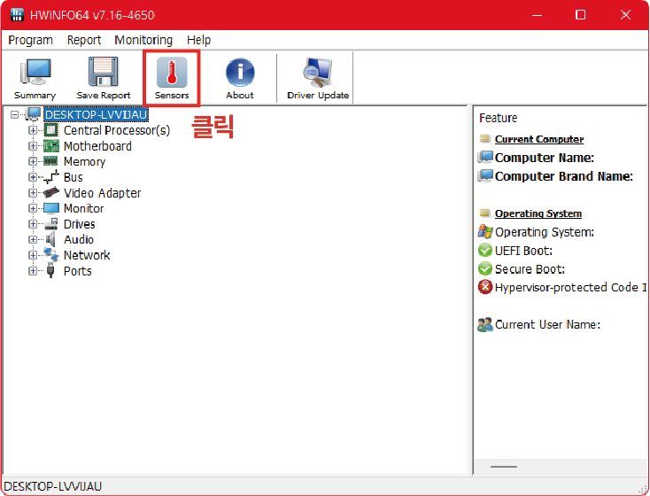Expand the Monitor node
The image size is (650, 496).
point(33,208)
